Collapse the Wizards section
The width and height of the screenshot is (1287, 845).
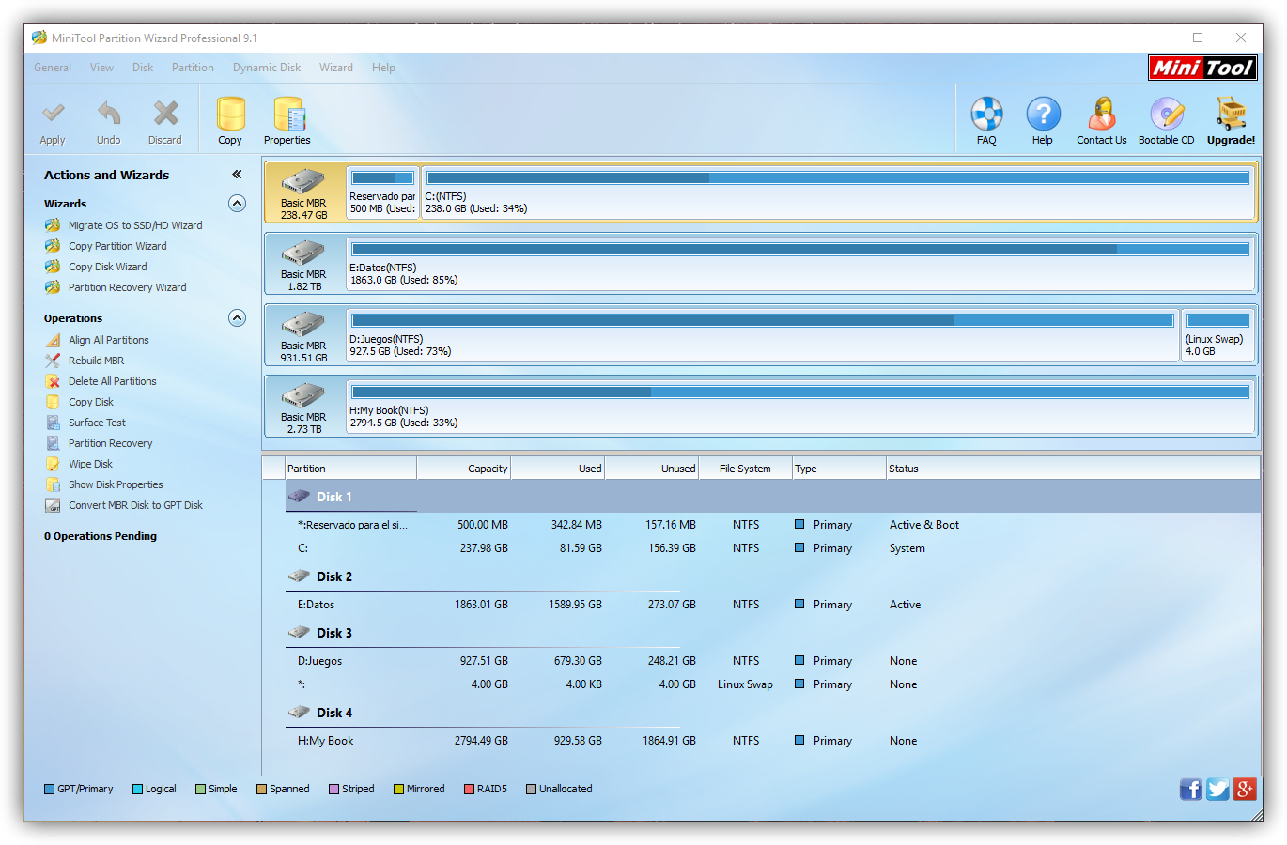pyautogui.click(x=237, y=204)
